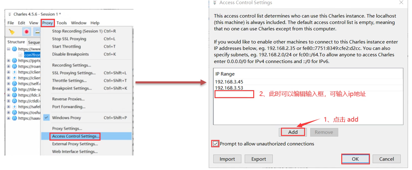The image size is (412, 170).
Task: Open the Window menu
Action: [x=78, y=23]
